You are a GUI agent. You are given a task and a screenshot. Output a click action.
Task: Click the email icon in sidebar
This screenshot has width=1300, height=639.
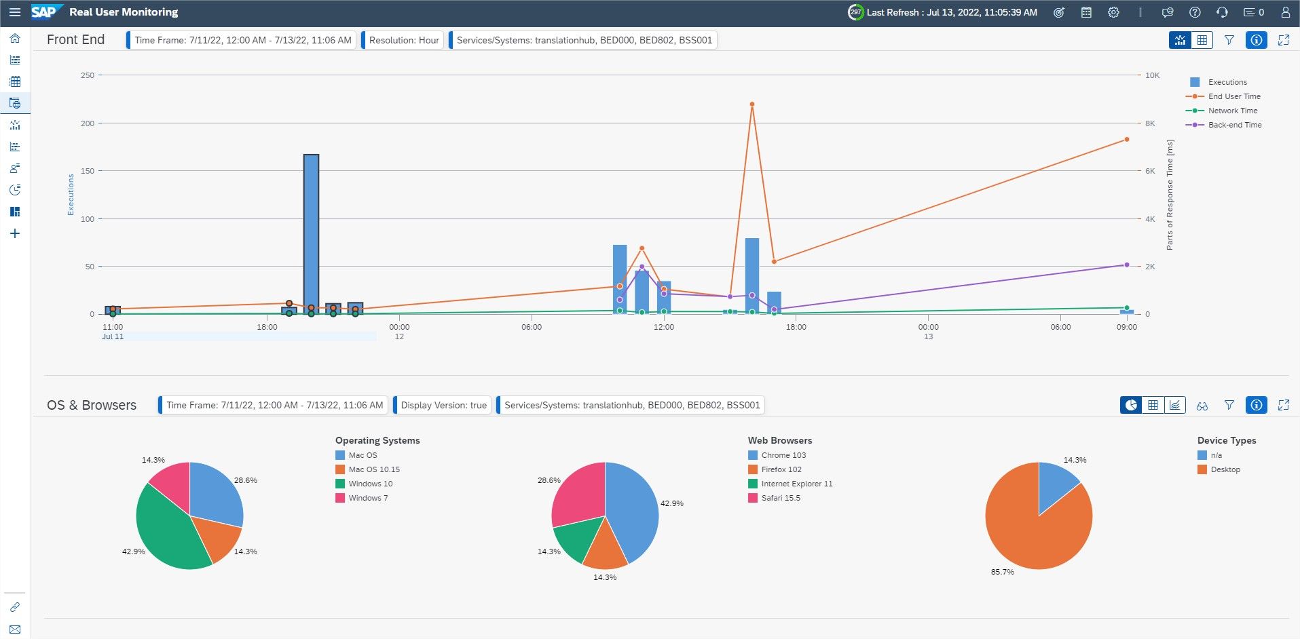[x=15, y=629]
